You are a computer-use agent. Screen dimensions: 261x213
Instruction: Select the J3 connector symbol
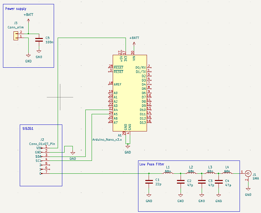click(16, 36)
